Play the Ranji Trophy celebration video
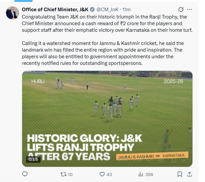 (107, 109)
